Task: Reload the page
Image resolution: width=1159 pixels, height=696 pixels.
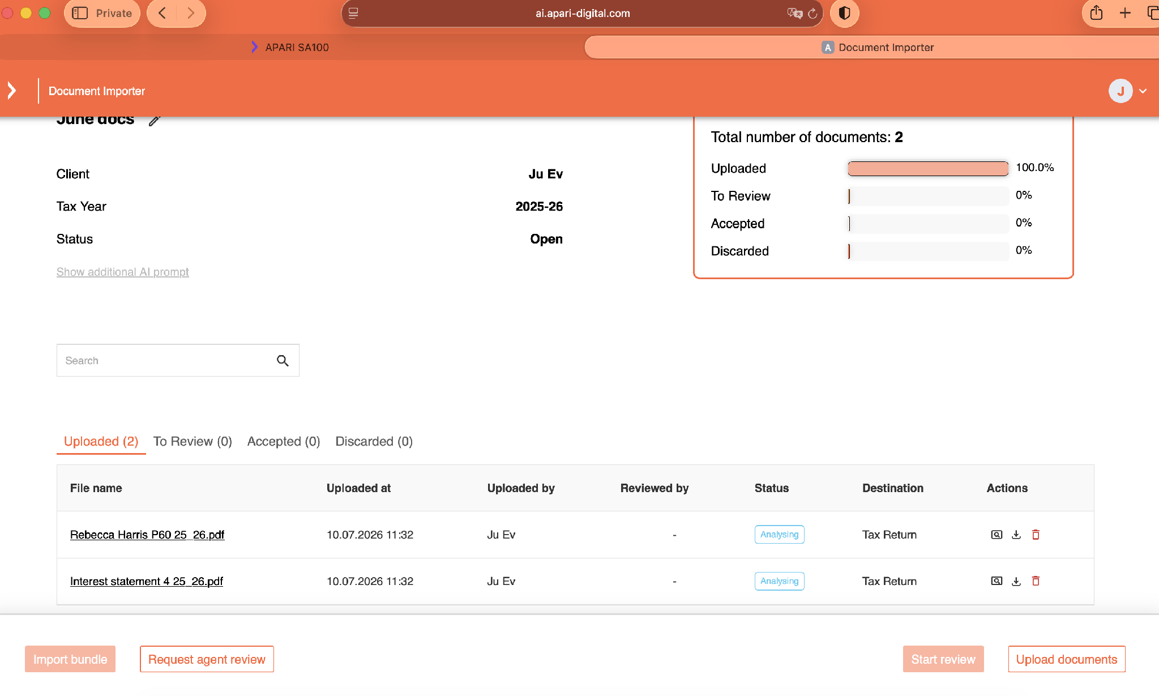Action: (812, 14)
